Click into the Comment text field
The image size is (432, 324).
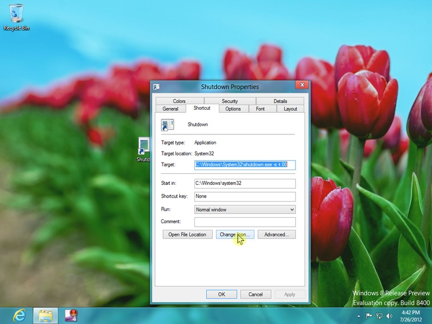[245, 222]
